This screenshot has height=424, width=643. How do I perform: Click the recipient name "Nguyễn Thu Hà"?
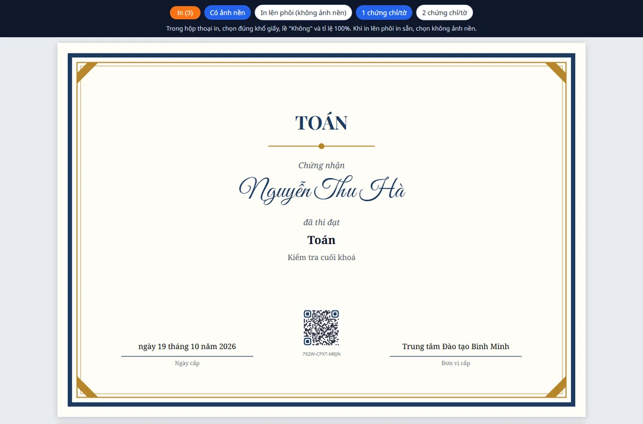tap(322, 189)
